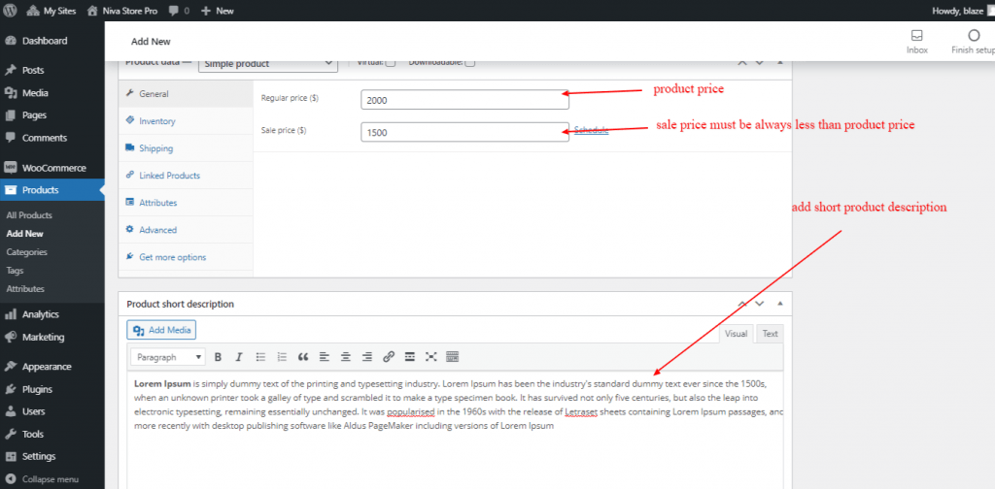Select Linked Products tab

[186, 176]
